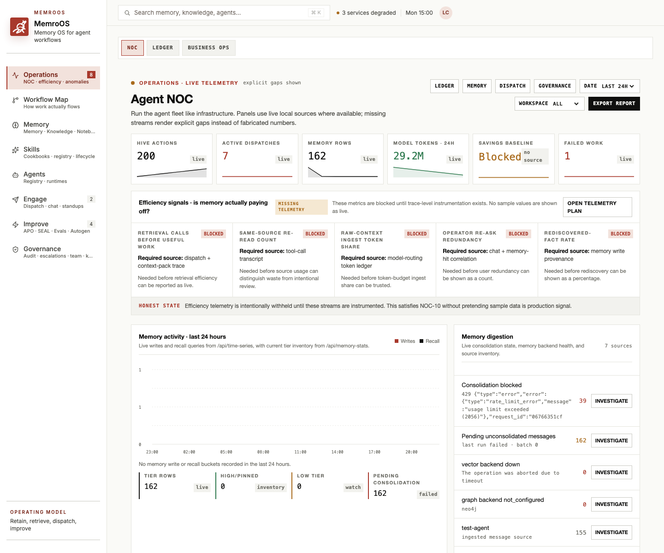Open the LC user avatar
The height and width of the screenshot is (553, 664).
click(x=446, y=13)
